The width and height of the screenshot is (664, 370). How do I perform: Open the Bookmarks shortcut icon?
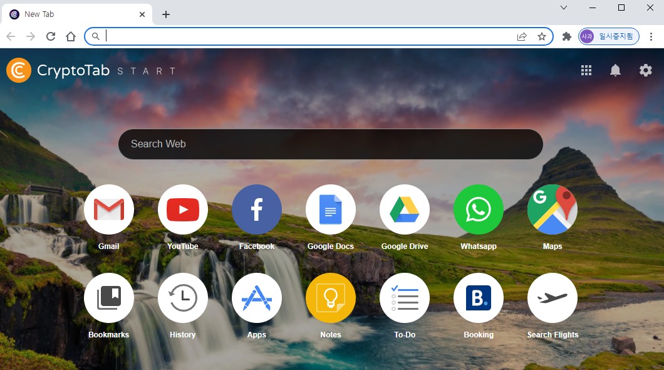point(109,298)
